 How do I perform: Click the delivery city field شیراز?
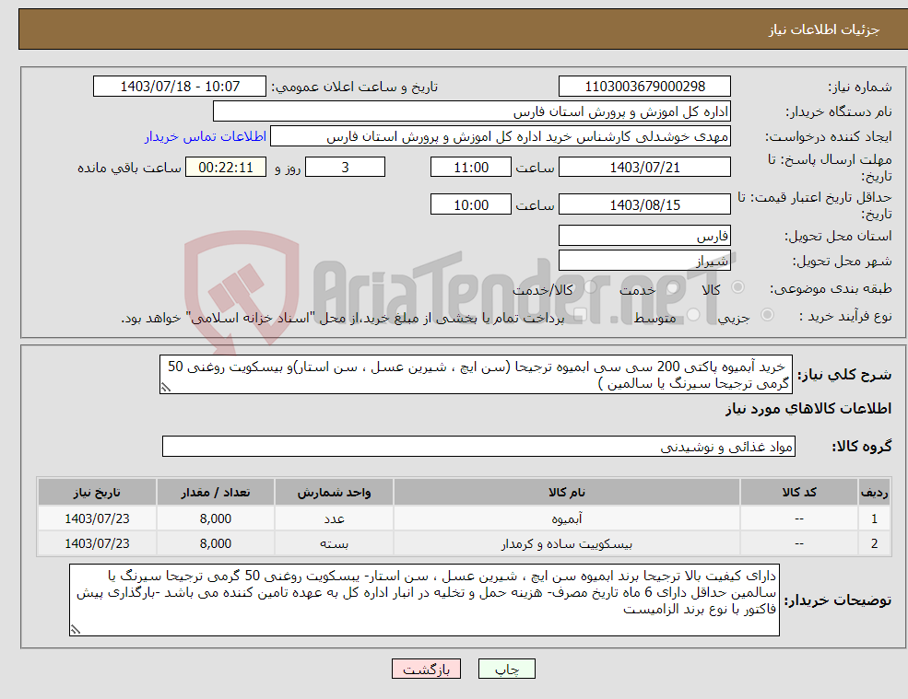[x=644, y=261]
